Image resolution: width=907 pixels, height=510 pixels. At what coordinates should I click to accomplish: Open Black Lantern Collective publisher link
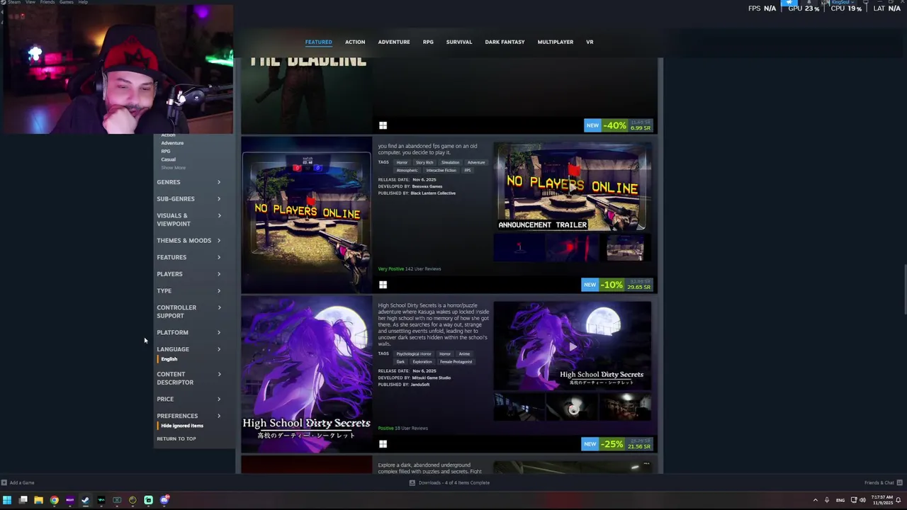click(433, 193)
